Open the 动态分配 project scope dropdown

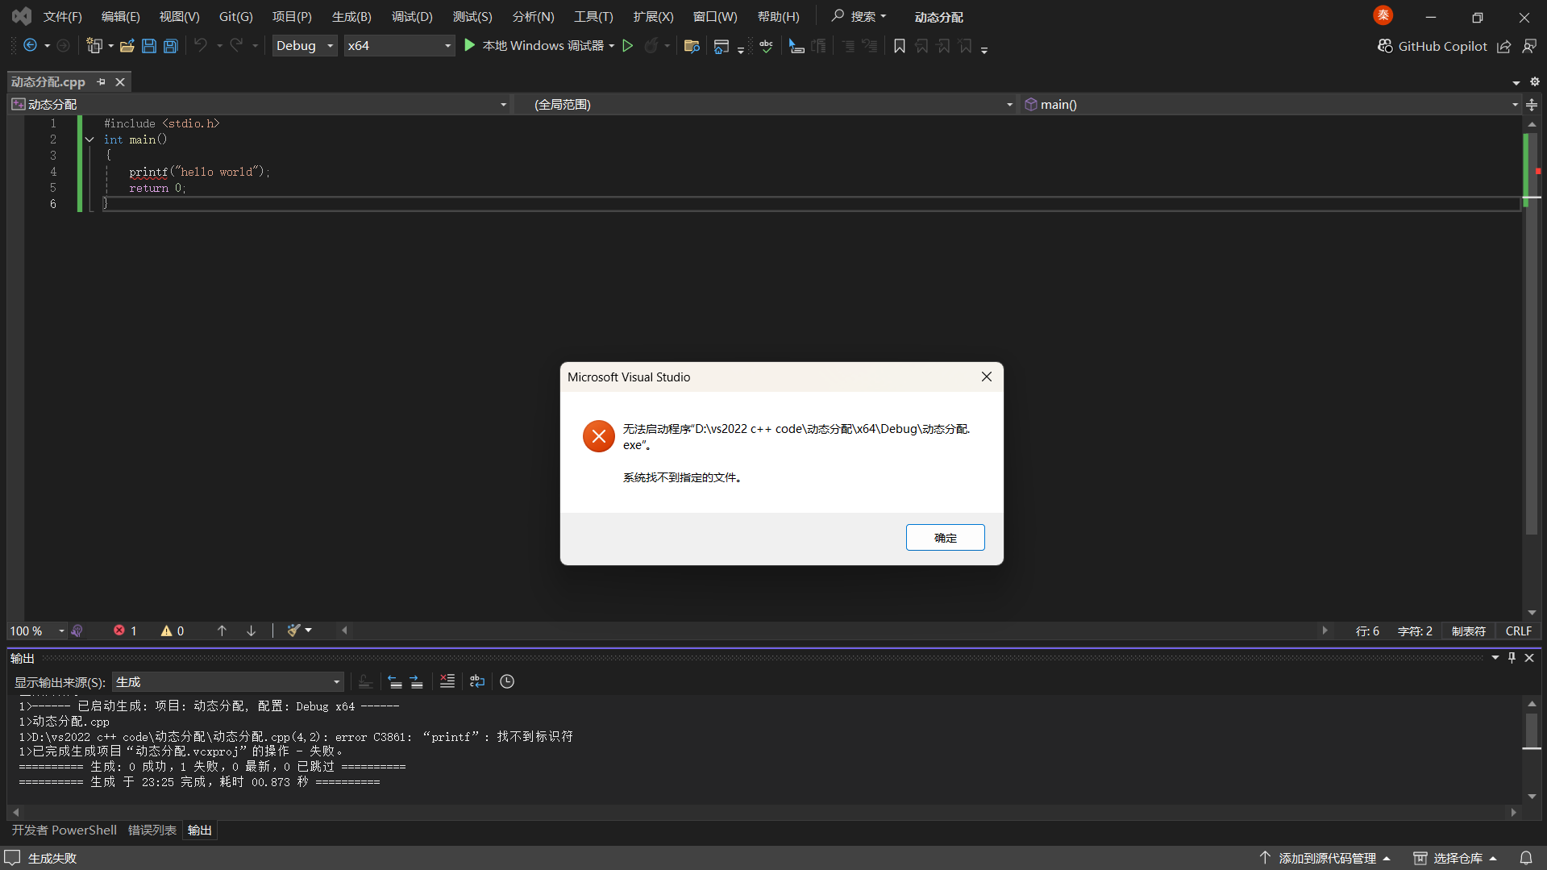click(x=260, y=104)
